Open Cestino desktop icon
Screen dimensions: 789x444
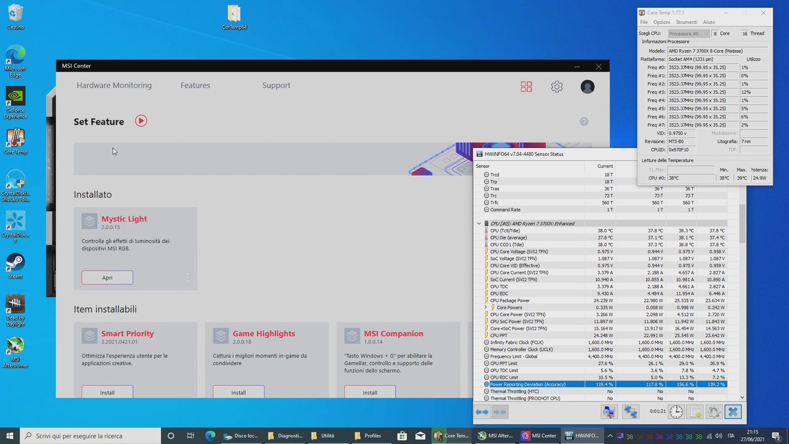click(15, 17)
